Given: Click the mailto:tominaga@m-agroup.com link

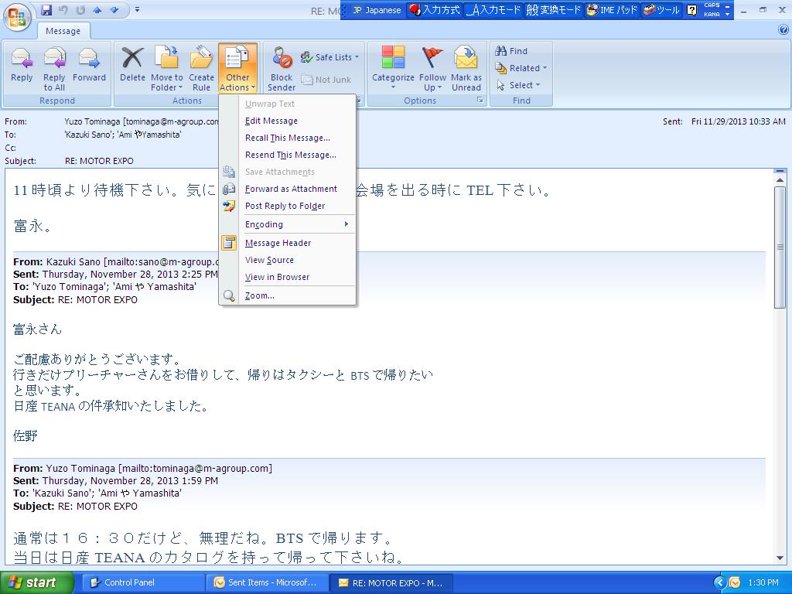Looking at the screenshot, I should point(195,468).
